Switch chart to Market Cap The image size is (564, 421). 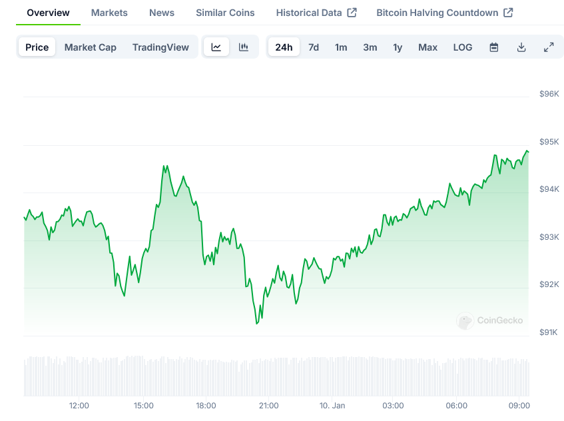pos(91,47)
